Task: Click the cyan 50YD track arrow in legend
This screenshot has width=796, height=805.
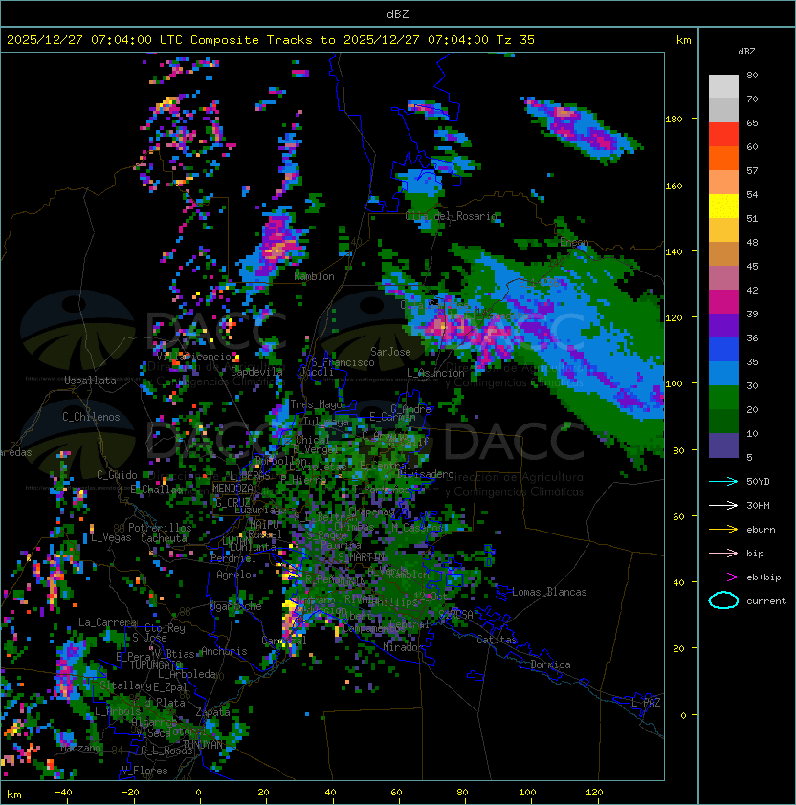Action: point(723,482)
